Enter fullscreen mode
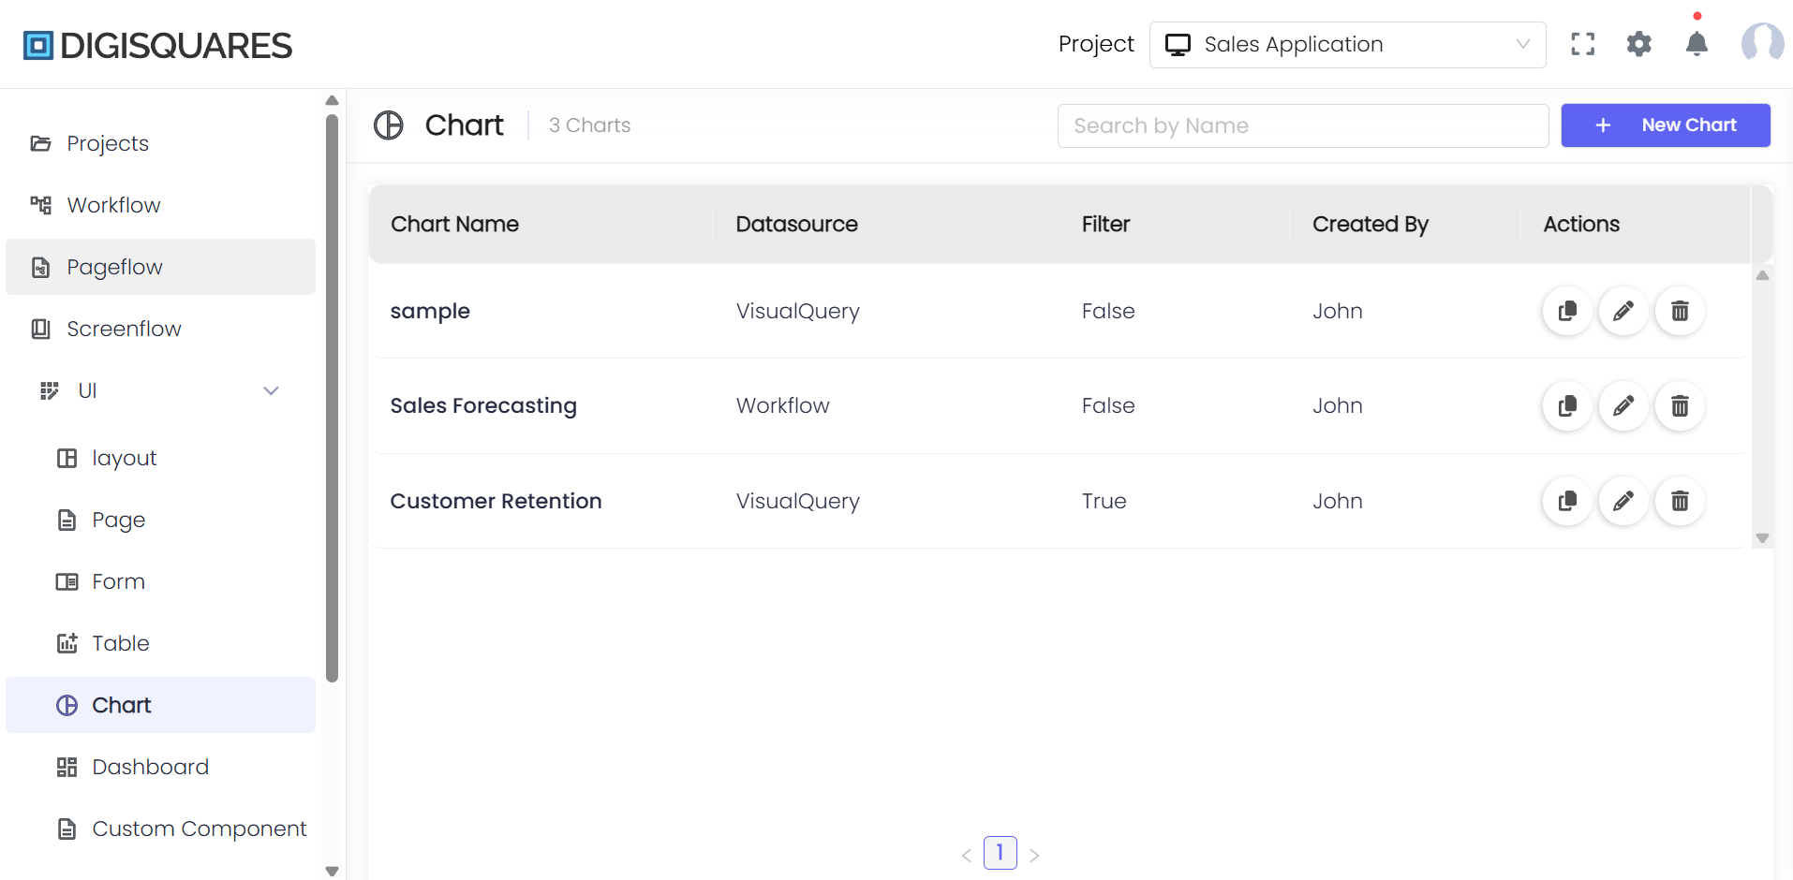Screen dimensions: 1793x880 pyautogui.click(x=1582, y=44)
